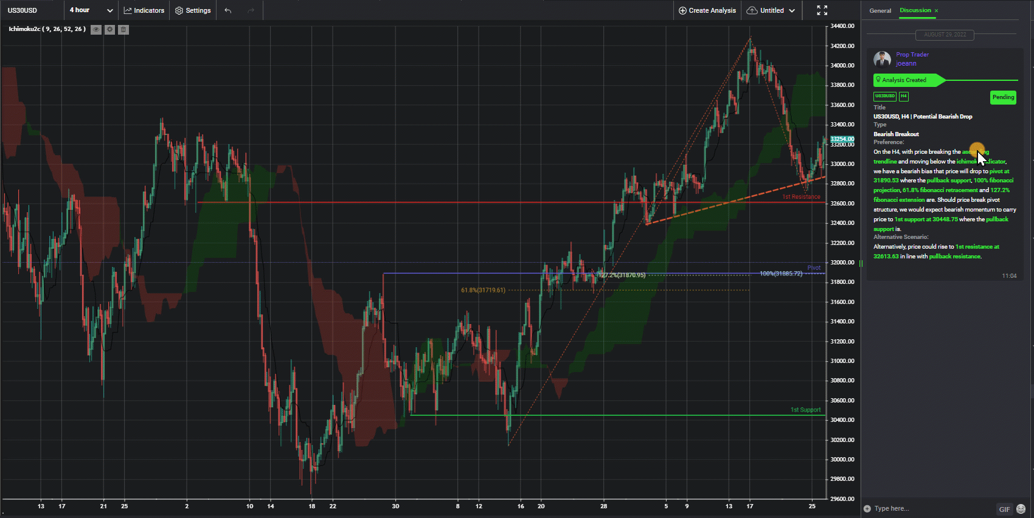
Task: Click the joeann username link
Action: pos(906,63)
